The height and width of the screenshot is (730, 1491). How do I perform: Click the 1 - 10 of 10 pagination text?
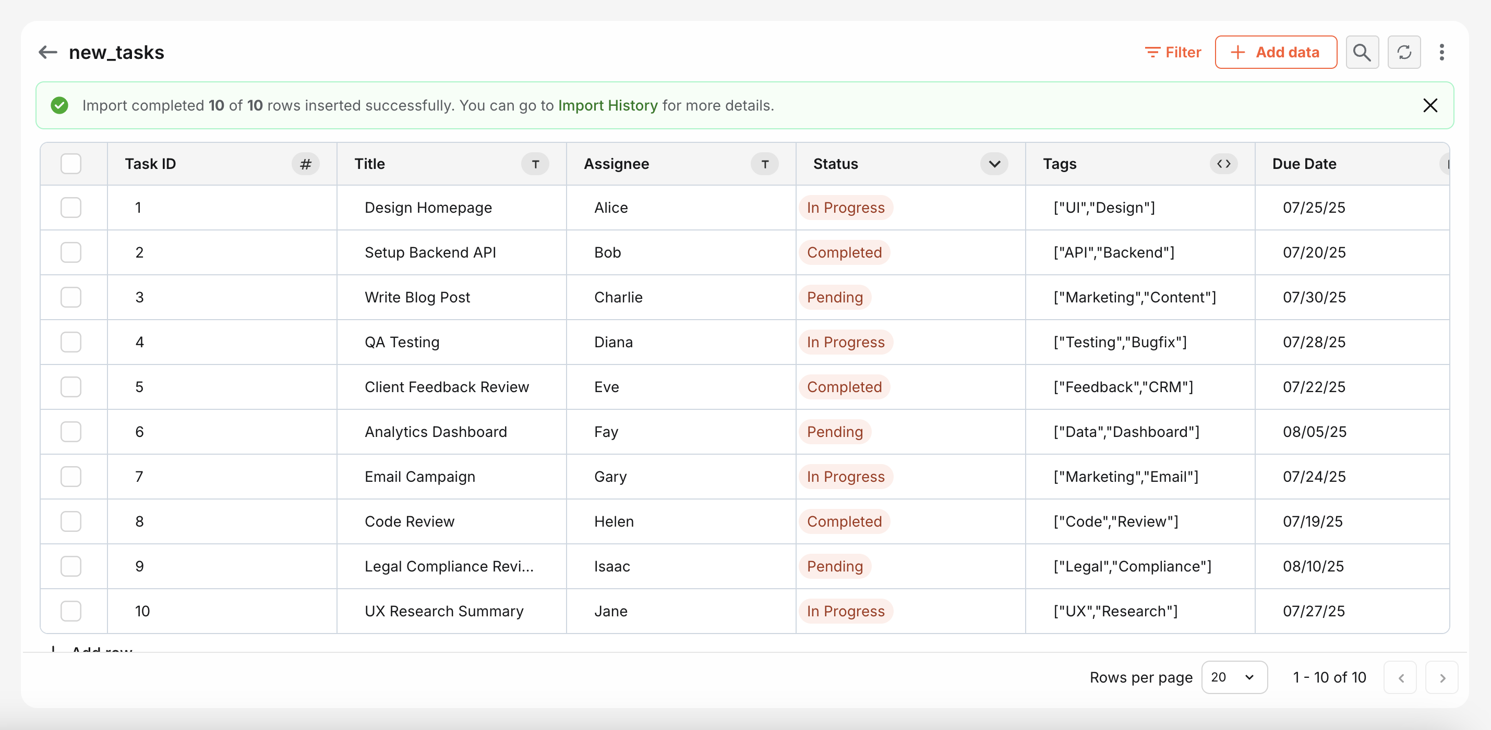[x=1329, y=677]
